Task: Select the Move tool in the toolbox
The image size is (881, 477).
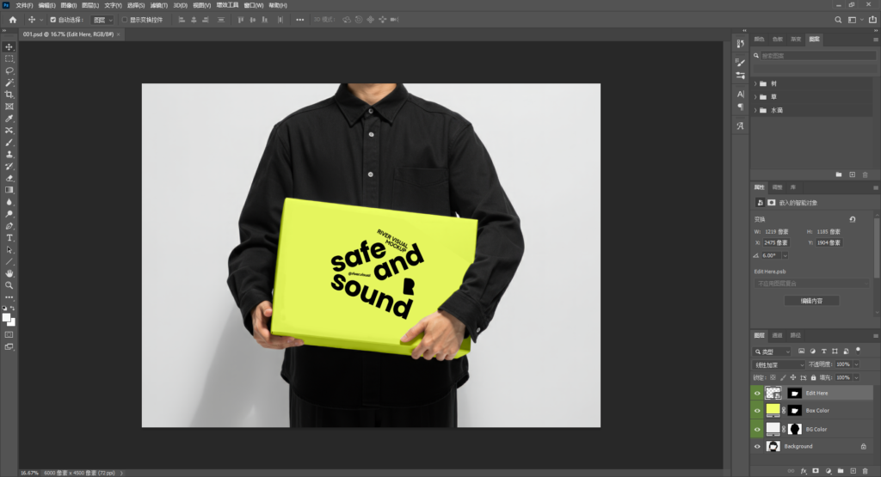Action: [x=9, y=47]
